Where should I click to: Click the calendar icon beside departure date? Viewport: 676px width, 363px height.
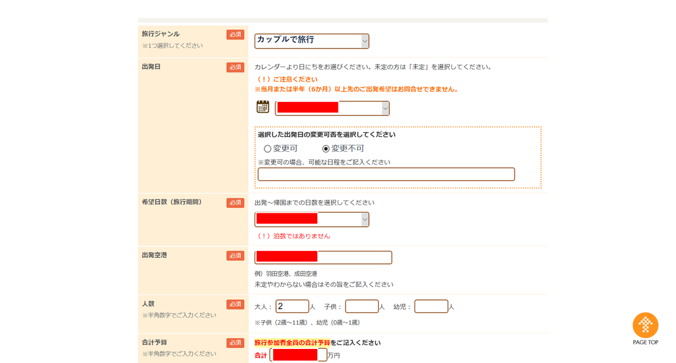(x=263, y=106)
